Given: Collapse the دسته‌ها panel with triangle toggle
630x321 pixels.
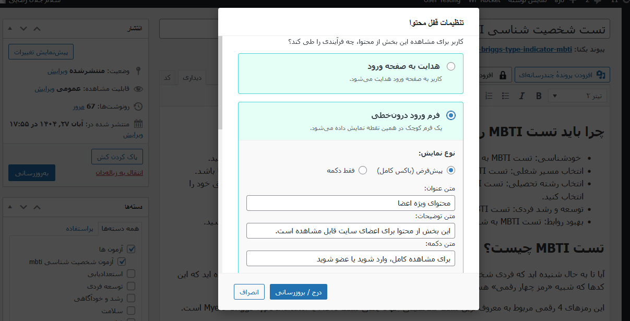Looking at the screenshot, I should tap(11, 207).
